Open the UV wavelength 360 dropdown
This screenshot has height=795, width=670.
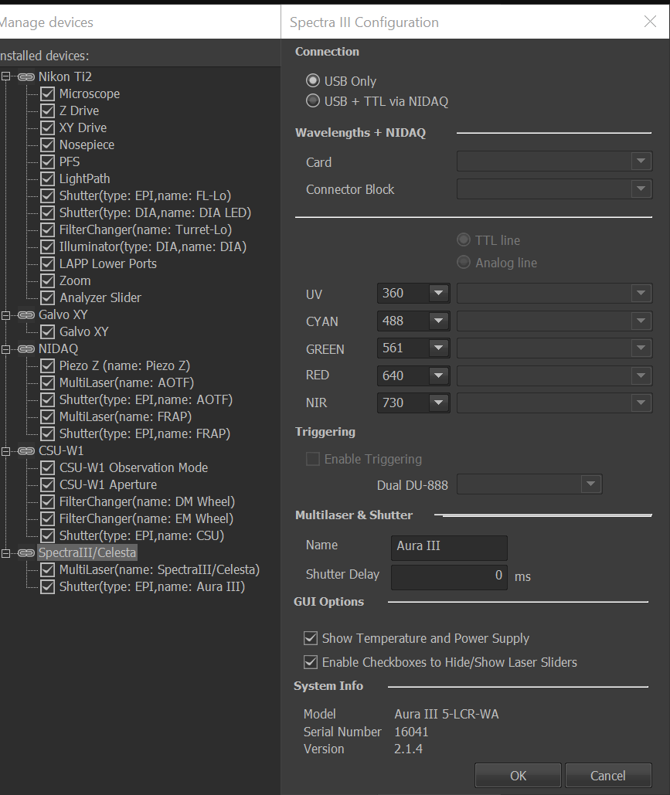coord(439,294)
